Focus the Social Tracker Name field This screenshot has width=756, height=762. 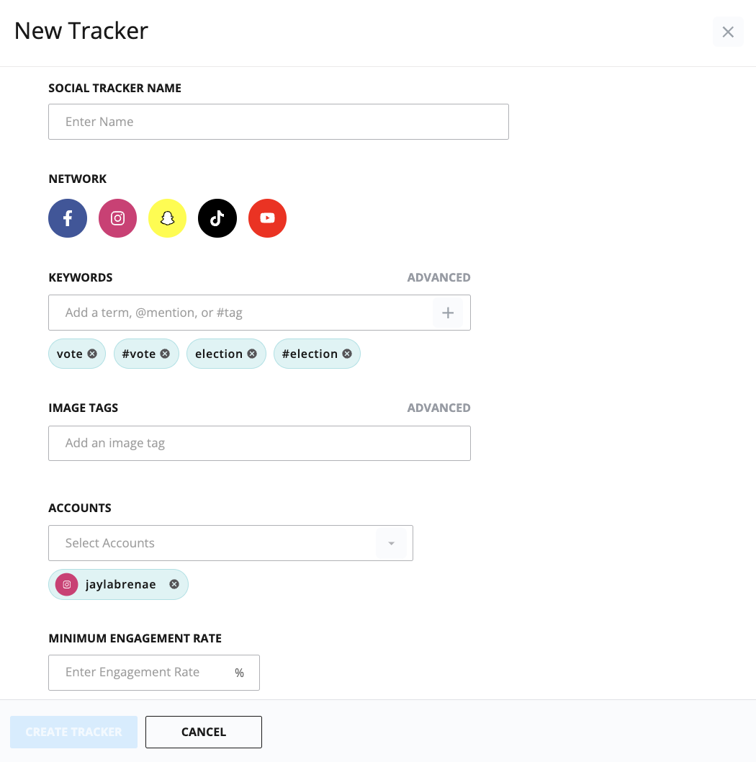[279, 122]
